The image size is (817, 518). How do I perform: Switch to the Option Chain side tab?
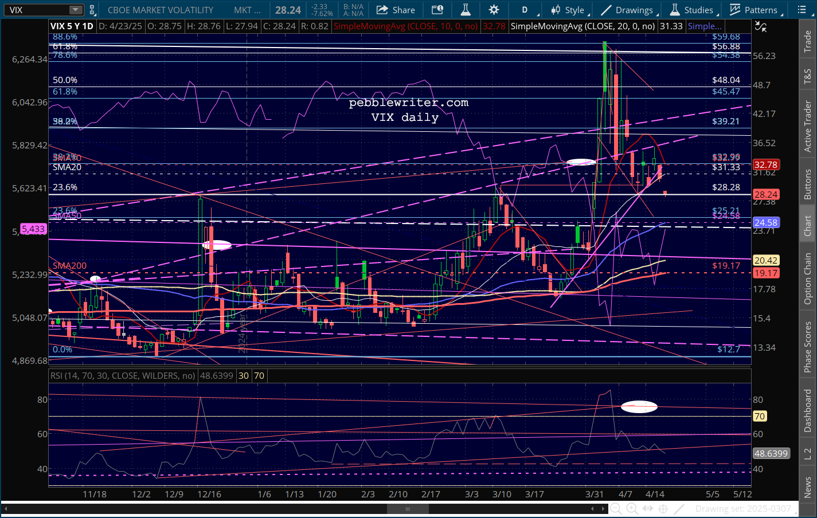point(808,278)
